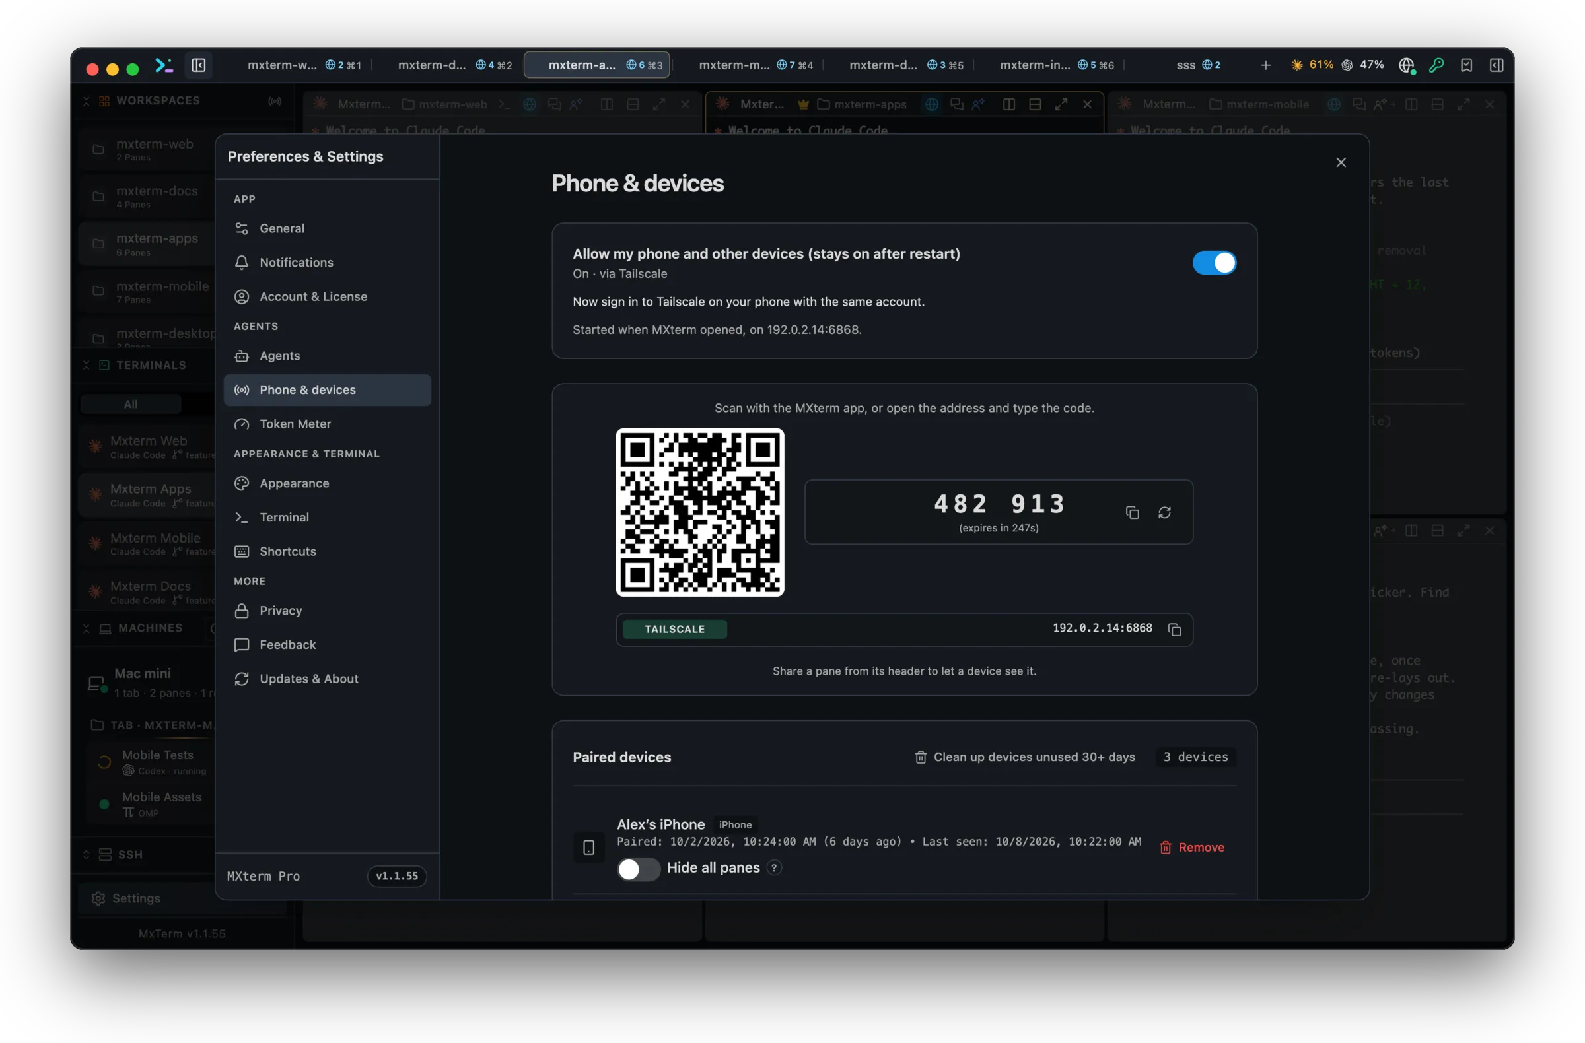This screenshot has width=1585, height=1043.
Task: Refresh the pairing code
Action: (x=1164, y=512)
